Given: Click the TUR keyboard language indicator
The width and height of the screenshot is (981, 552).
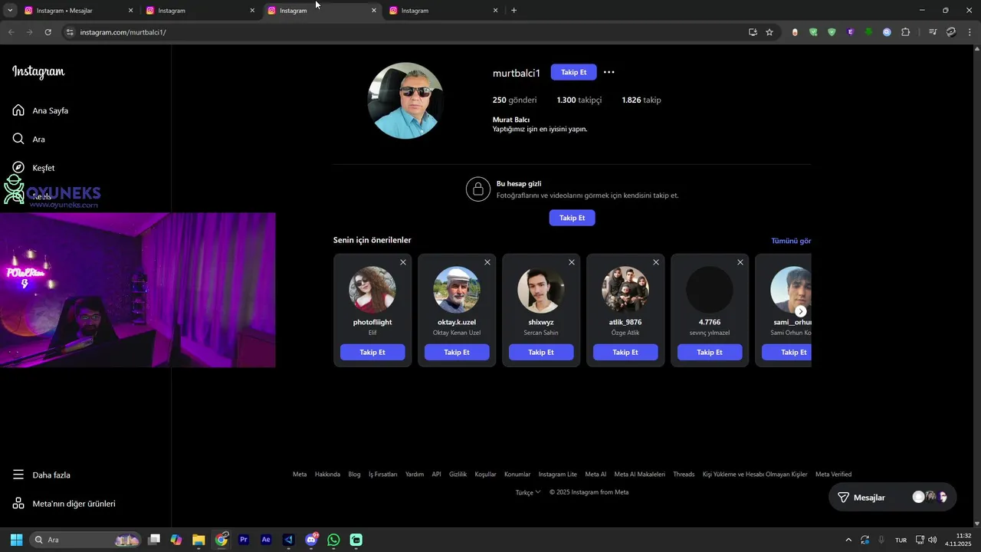Looking at the screenshot, I should [901, 540].
